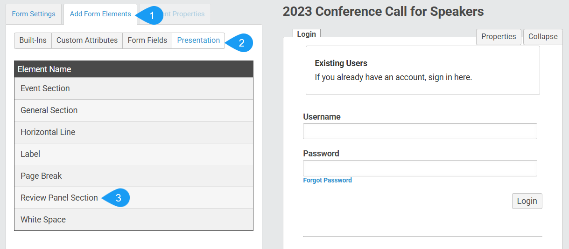Open the Form Settings tab
Viewport: 569px width, 249px height.
click(34, 14)
